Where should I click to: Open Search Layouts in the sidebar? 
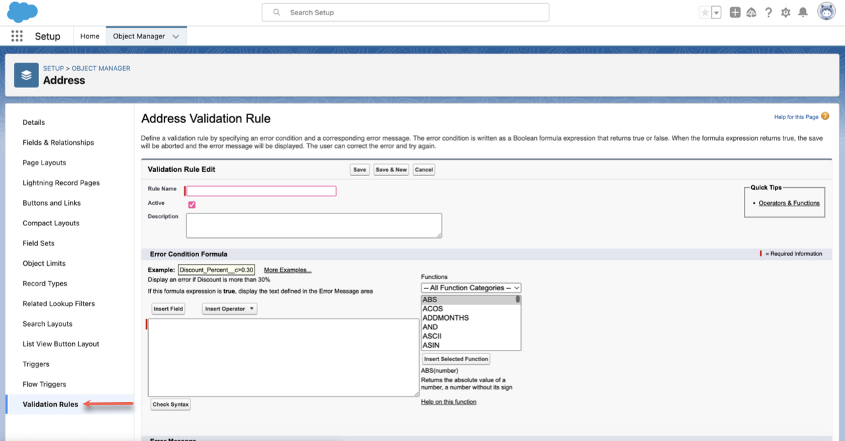48,324
